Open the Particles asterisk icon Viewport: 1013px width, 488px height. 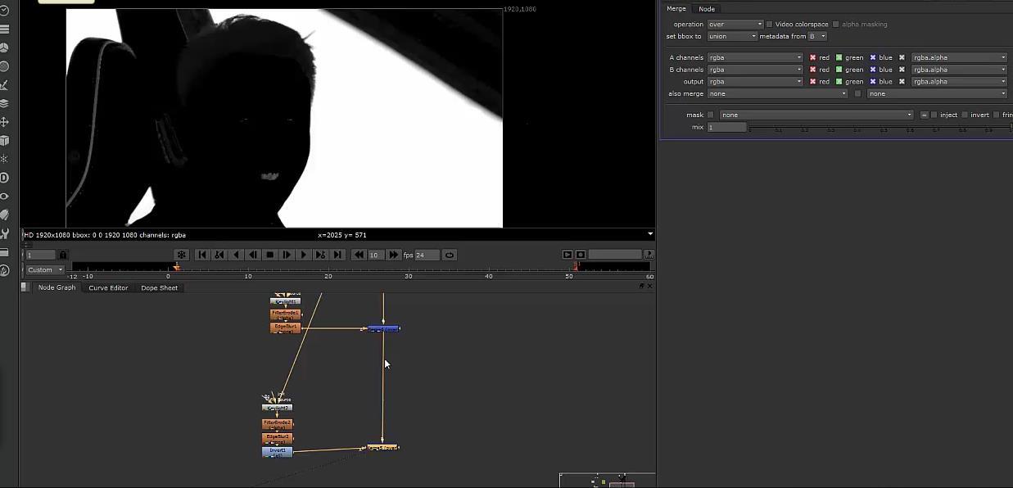pyautogui.click(x=4, y=159)
